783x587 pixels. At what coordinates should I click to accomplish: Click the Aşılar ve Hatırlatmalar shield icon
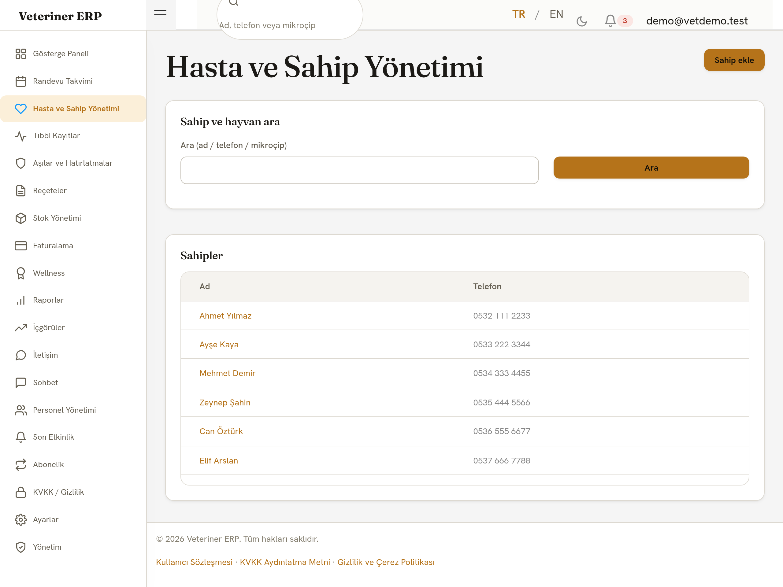tap(20, 163)
